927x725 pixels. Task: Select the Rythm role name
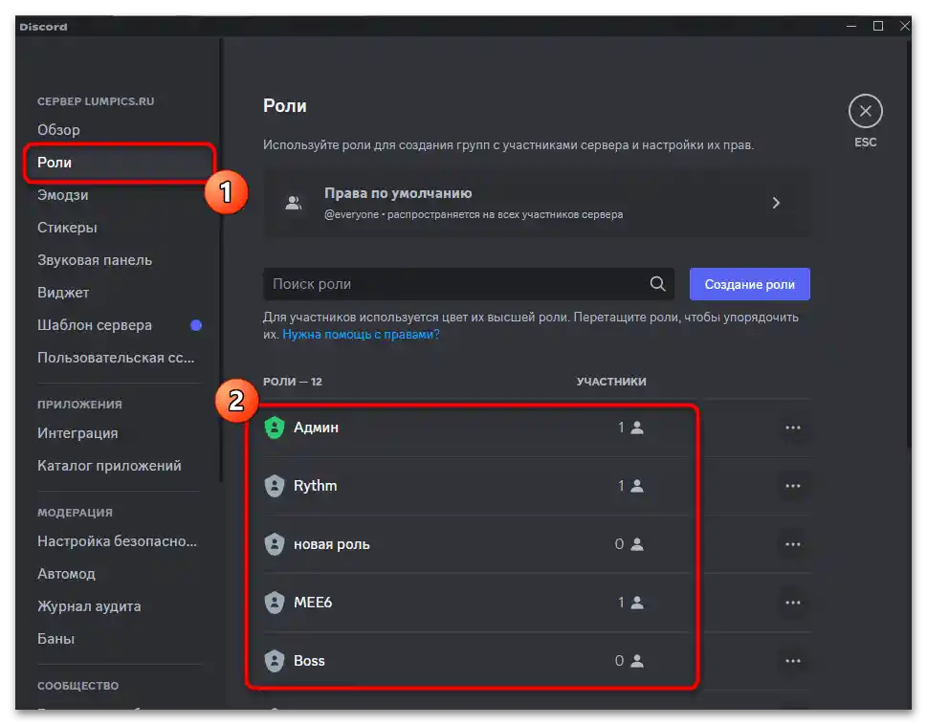pos(315,486)
